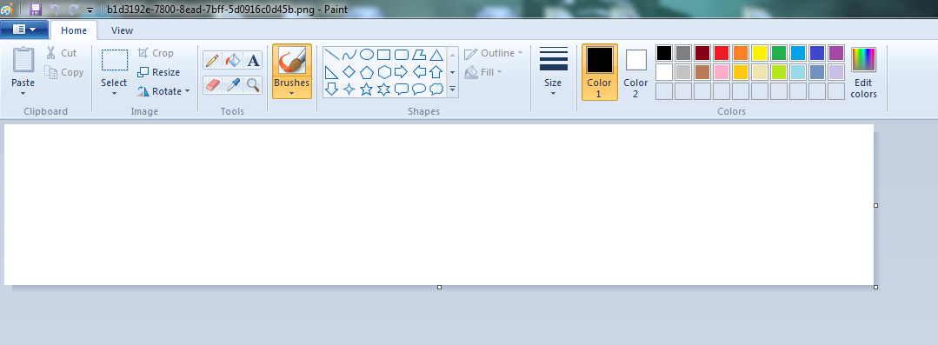Choose the Cloud callout shape

[x=436, y=90]
